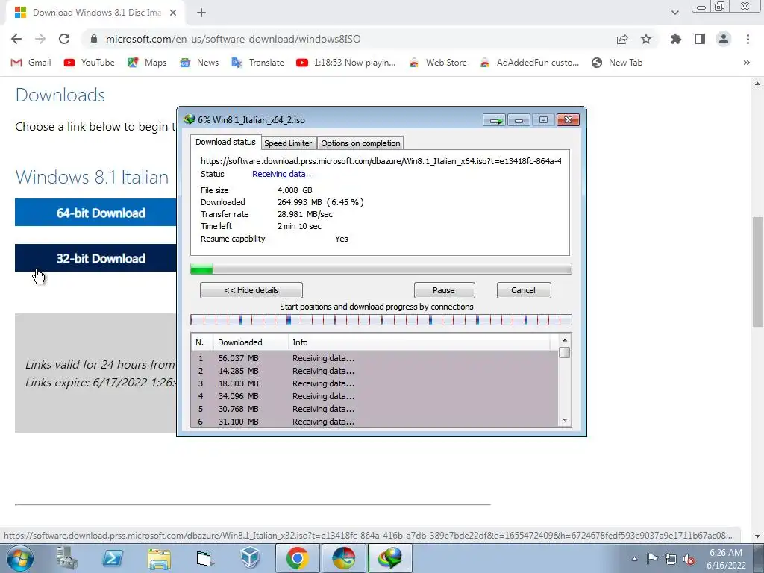Switch to Chrome in the taskbar

tap(297, 558)
